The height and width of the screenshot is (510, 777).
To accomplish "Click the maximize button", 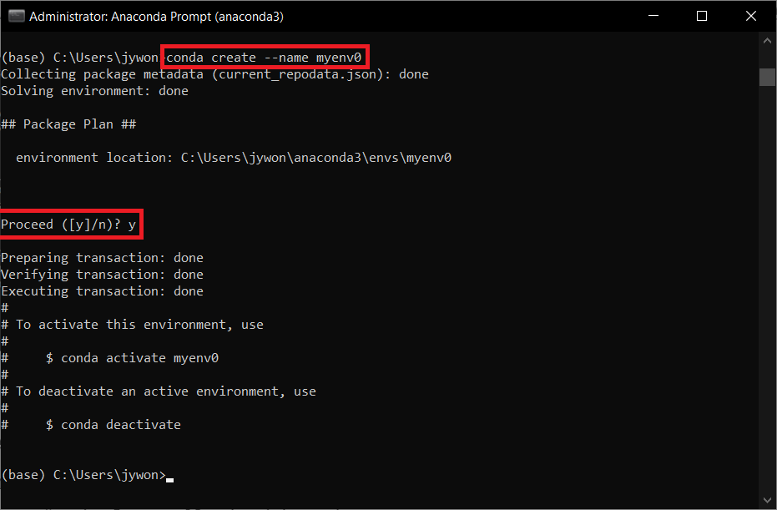I will 702,15.
